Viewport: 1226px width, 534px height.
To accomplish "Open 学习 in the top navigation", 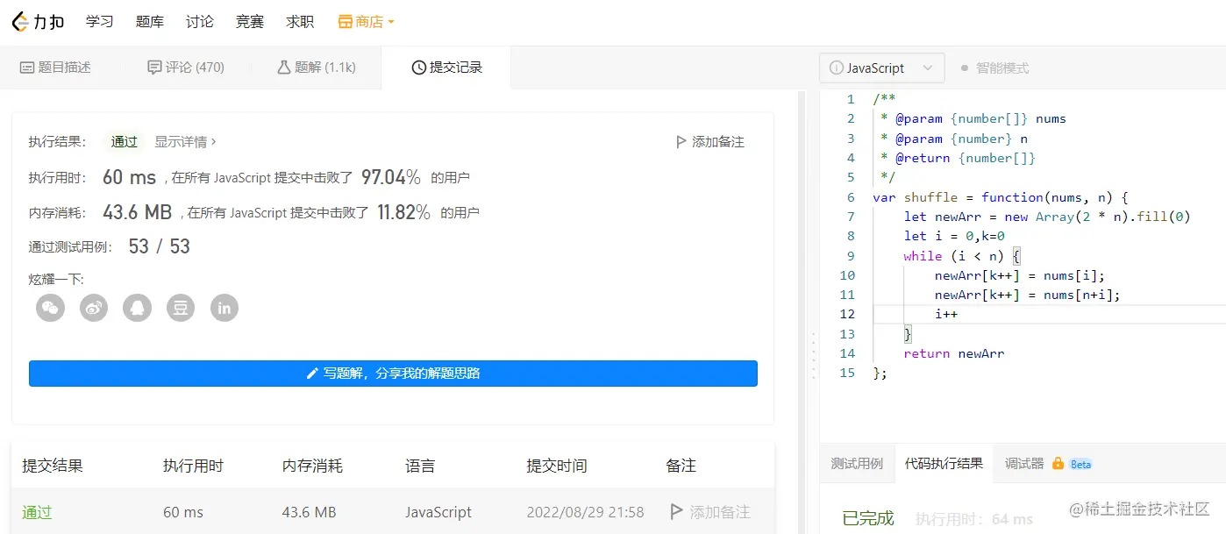I will 100,22.
